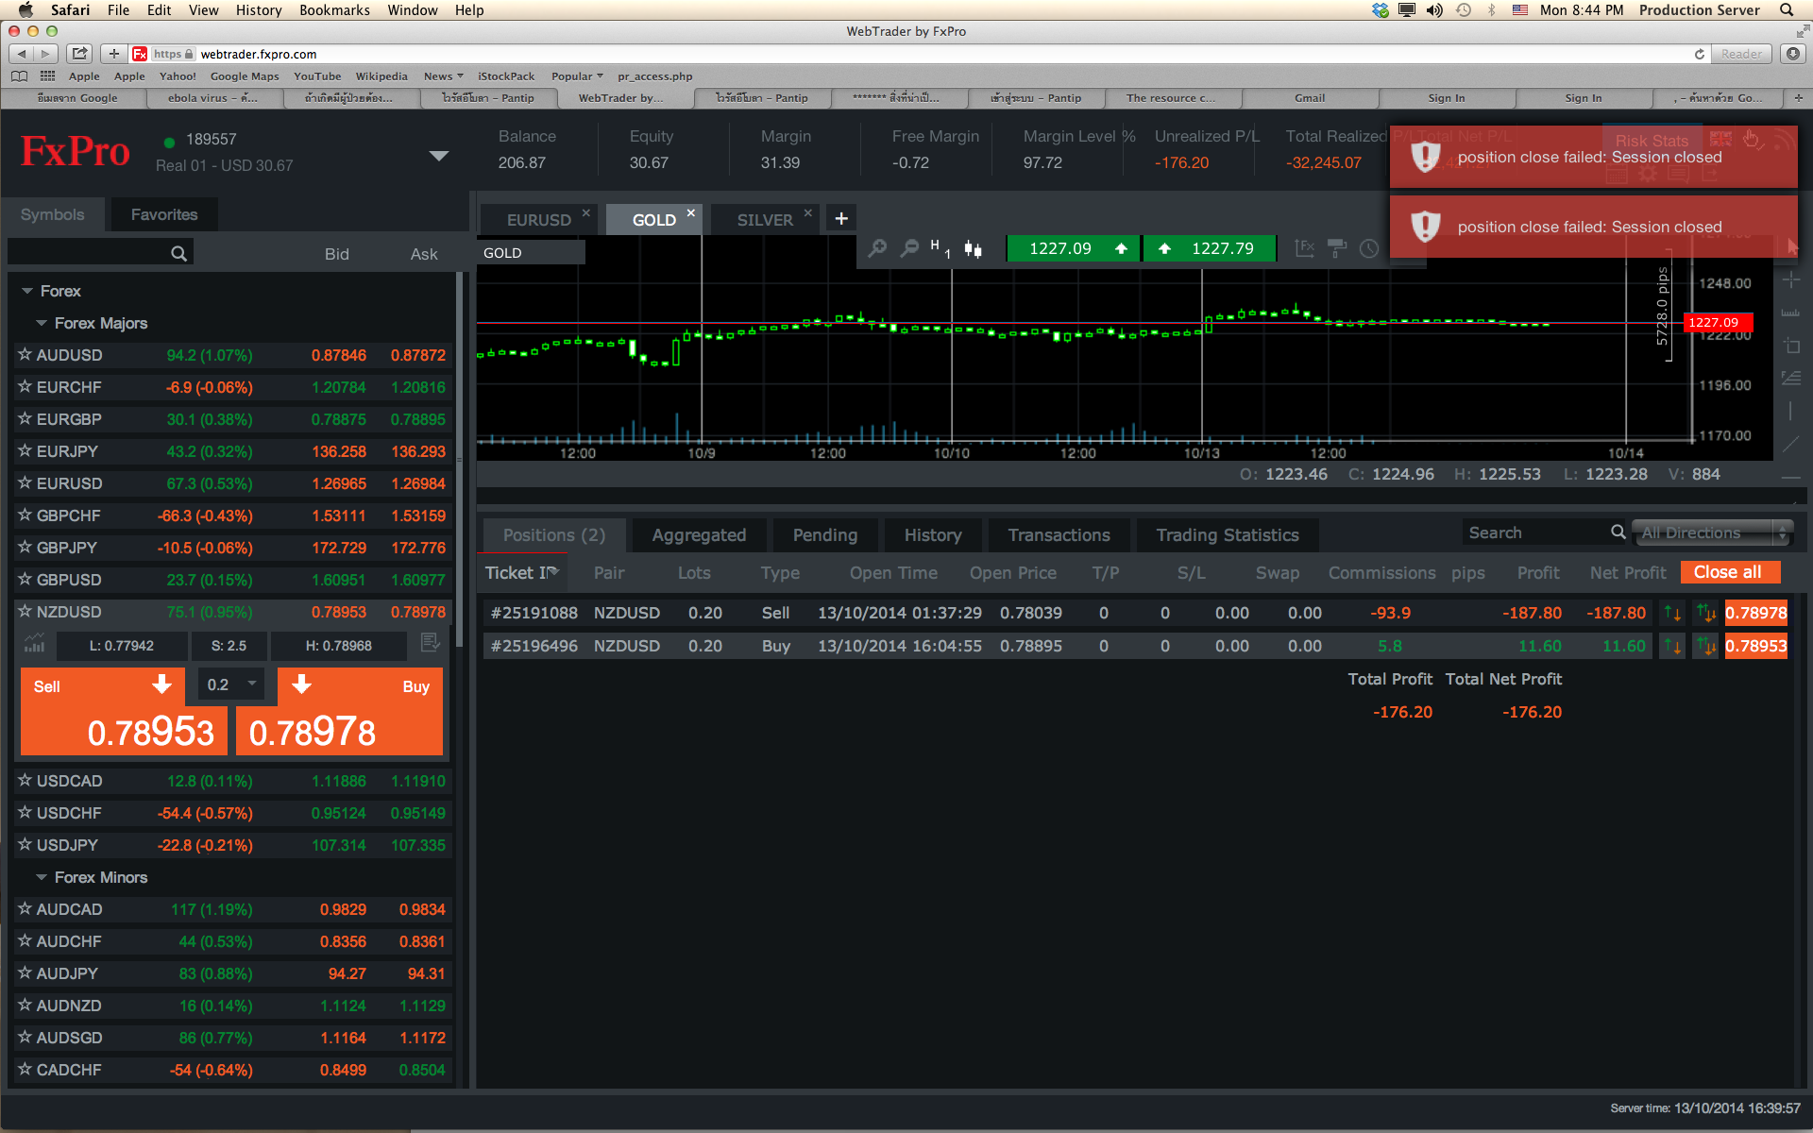The height and width of the screenshot is (1133, 1813).
Task: Reverse position #25191088 with arrows icon
Action: click(1672, 614)
